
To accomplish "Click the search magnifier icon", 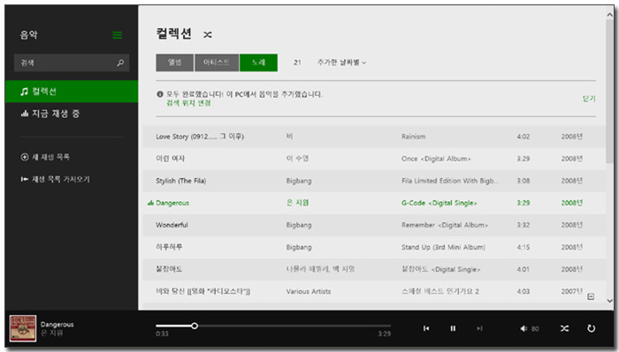I will [x=120, y=63].
